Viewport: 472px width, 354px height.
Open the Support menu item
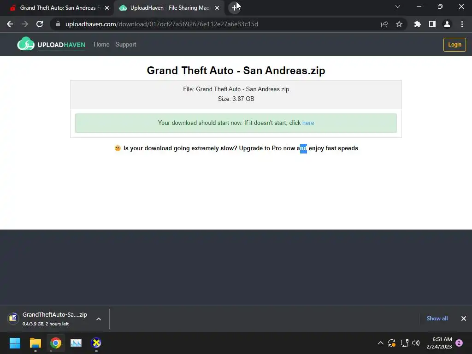126,45
